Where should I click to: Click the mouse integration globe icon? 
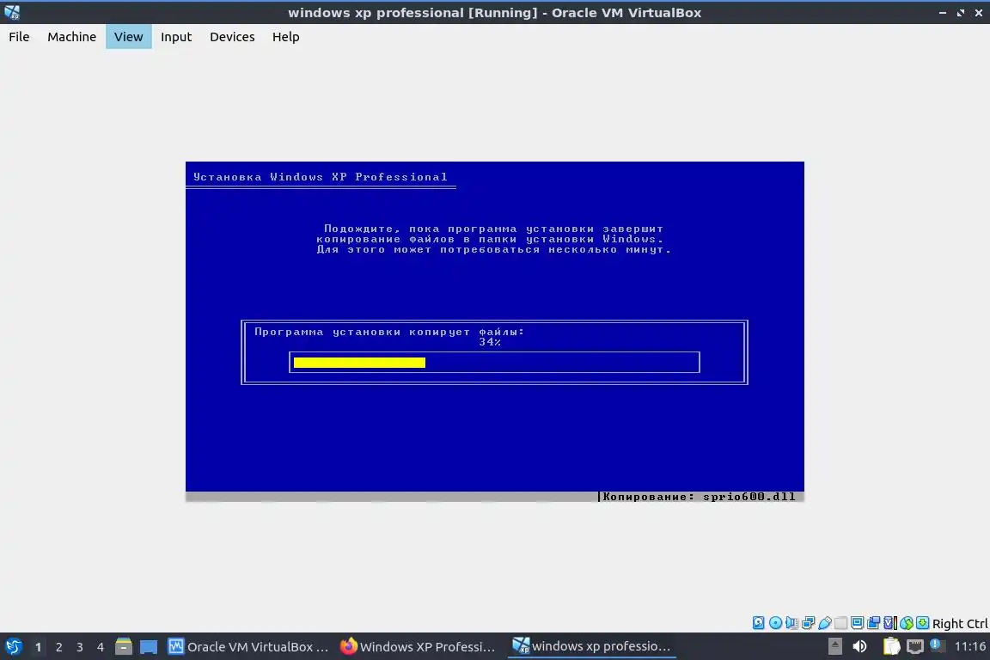907,623
